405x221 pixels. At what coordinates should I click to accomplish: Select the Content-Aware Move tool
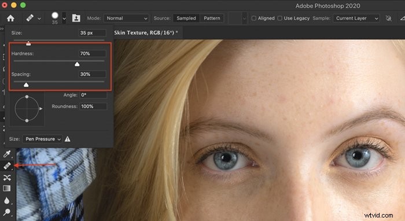(7, 178)
